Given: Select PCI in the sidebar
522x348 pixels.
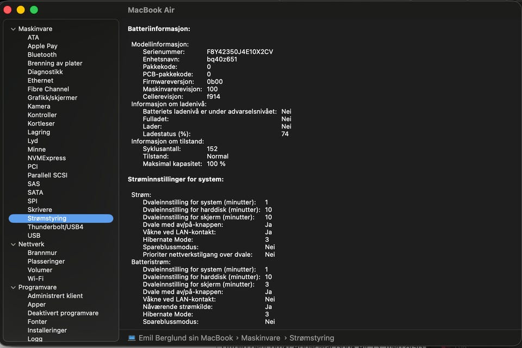Looking at the screenshot, I should coord(33,167).
